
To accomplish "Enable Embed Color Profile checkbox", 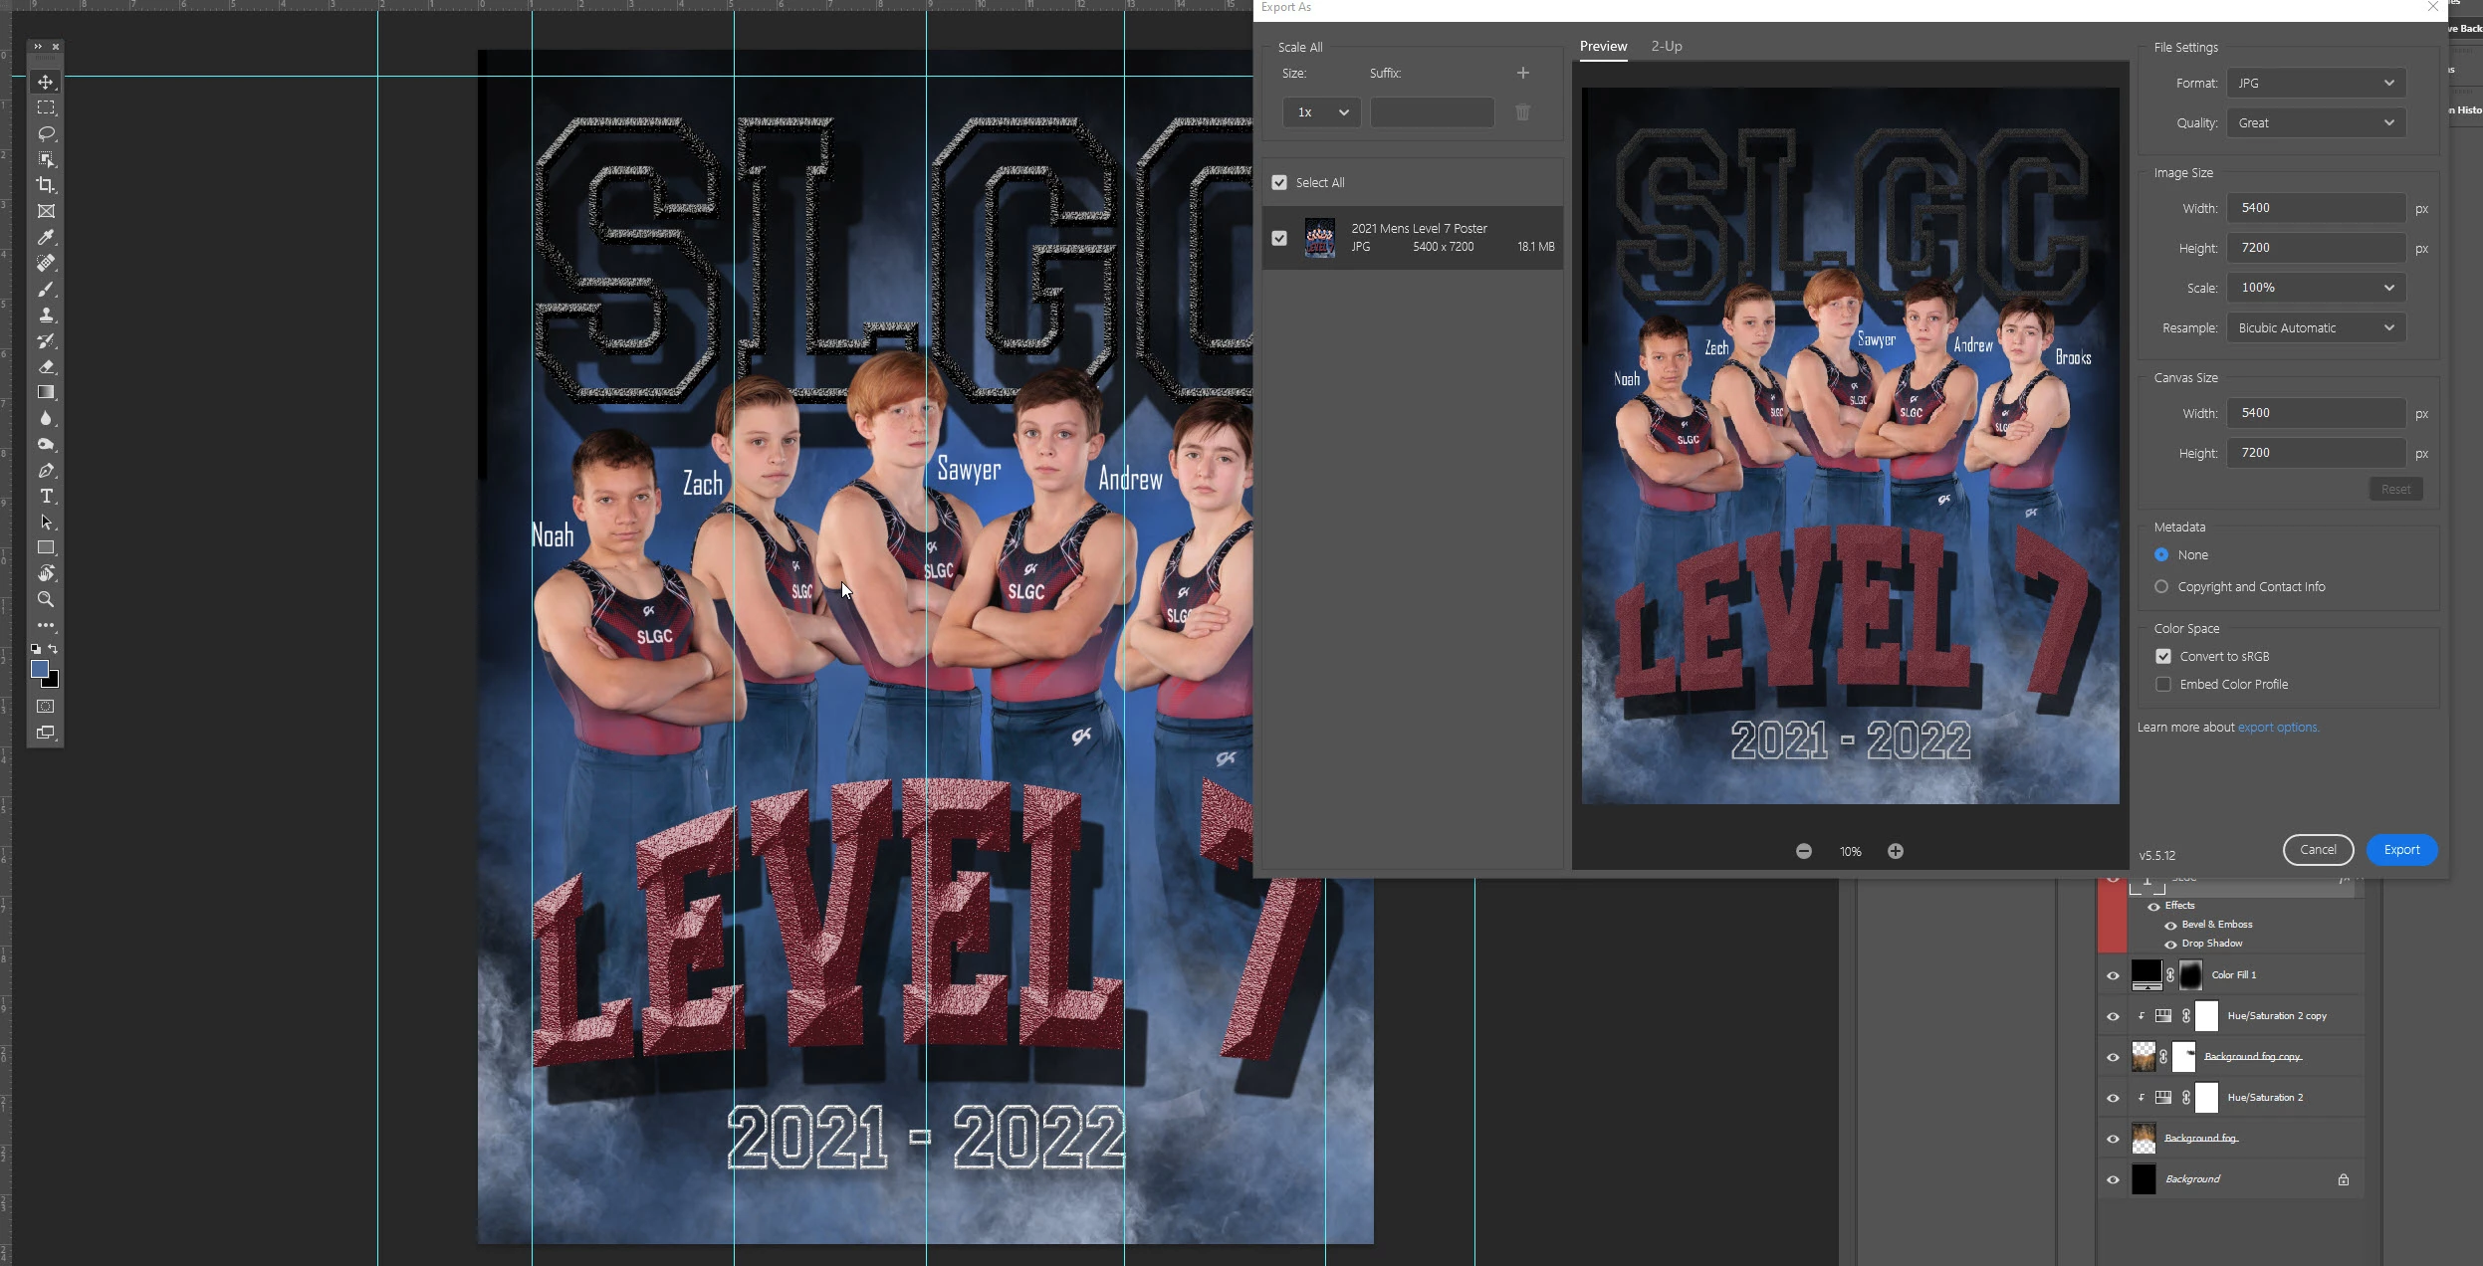I will [x=2162, y=684].
